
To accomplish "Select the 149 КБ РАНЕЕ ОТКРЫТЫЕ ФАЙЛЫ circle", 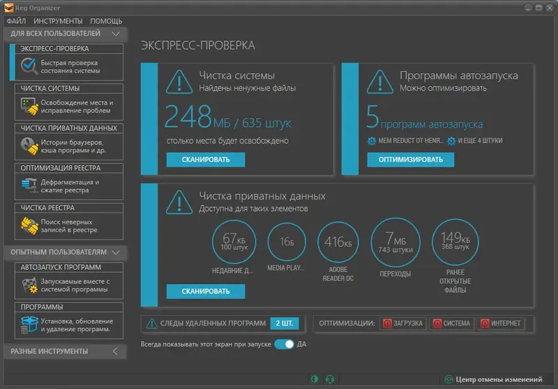I will click(455, 242).
